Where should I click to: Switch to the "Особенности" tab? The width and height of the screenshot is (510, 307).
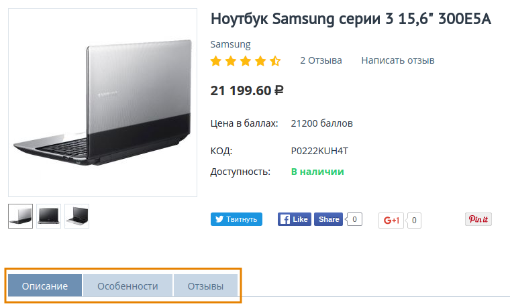point(127,286)
